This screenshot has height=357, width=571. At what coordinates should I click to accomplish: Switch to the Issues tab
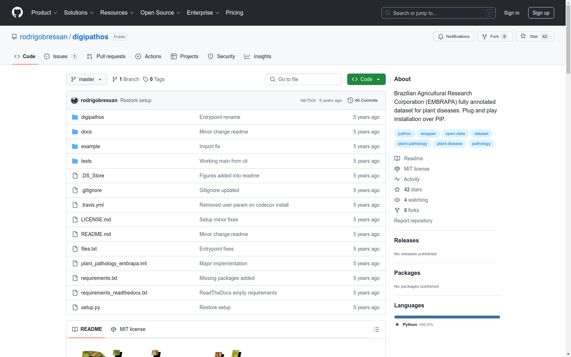(x=61, y=56)
